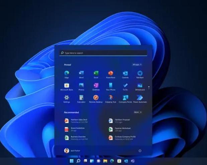The width and height of the screenshot is (207, 165).
Task: Launch the pinned PowerPoint app
Action: click(111, 74)
